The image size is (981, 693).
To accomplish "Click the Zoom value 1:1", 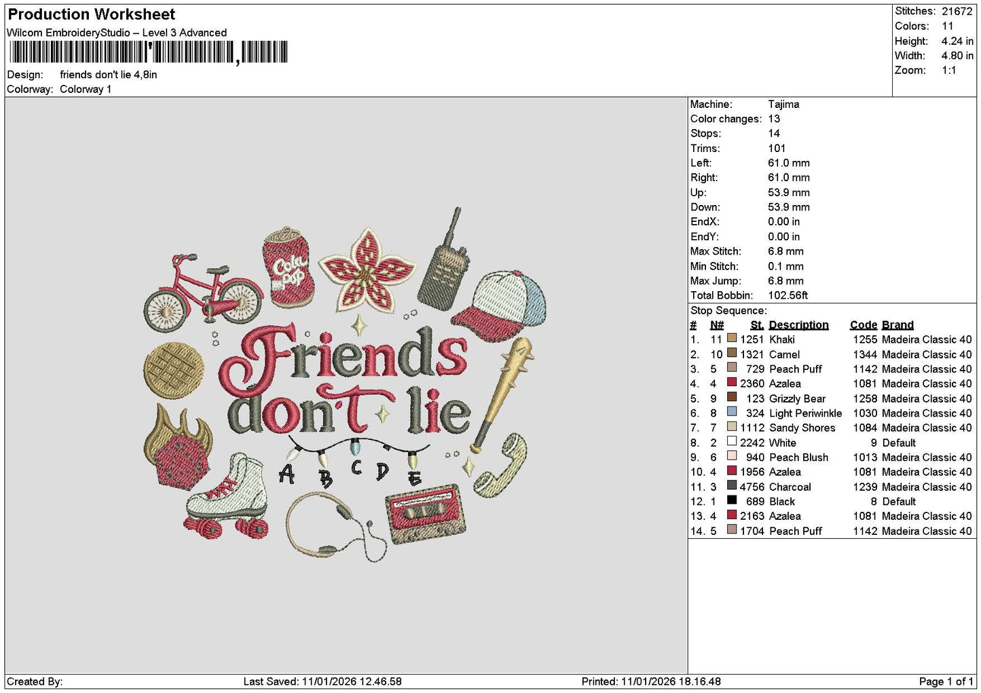I will point(948,71).
